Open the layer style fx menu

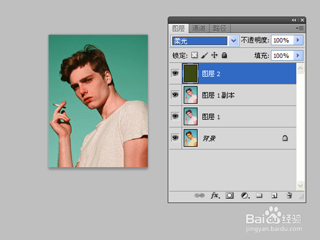[215, 196]
